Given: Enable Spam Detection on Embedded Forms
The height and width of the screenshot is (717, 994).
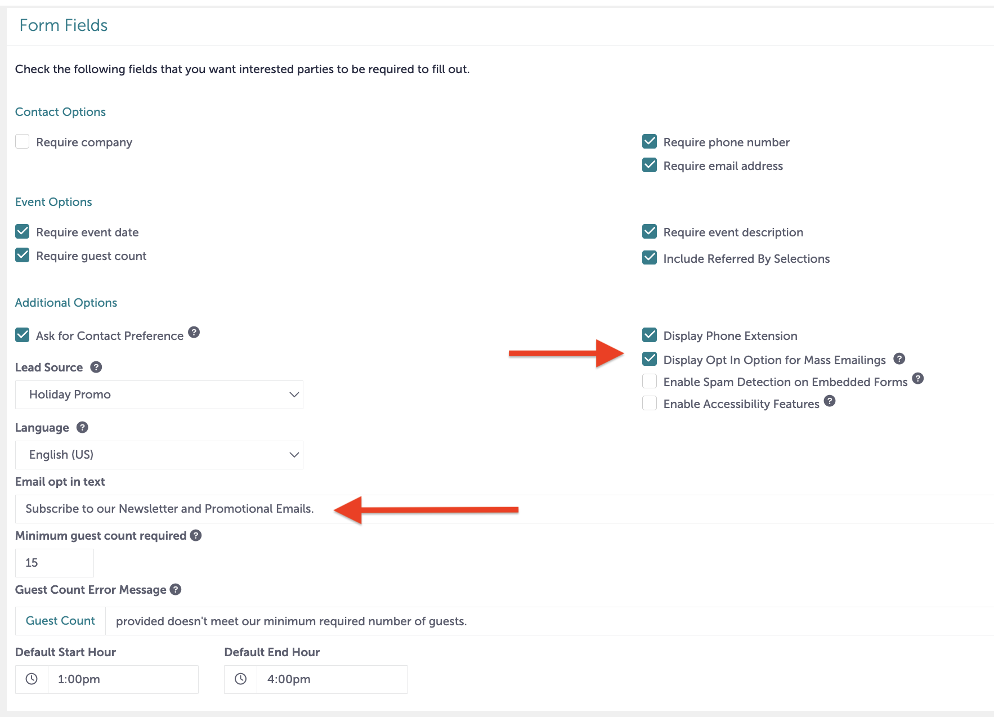Looking at the screenshot, I should 649,381.
